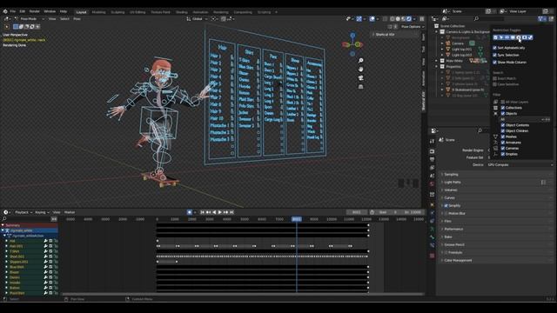Open the outliner filter funnel dropdown
The height and width of the screenshot is (313, 557).
click(x=541, y=19)
